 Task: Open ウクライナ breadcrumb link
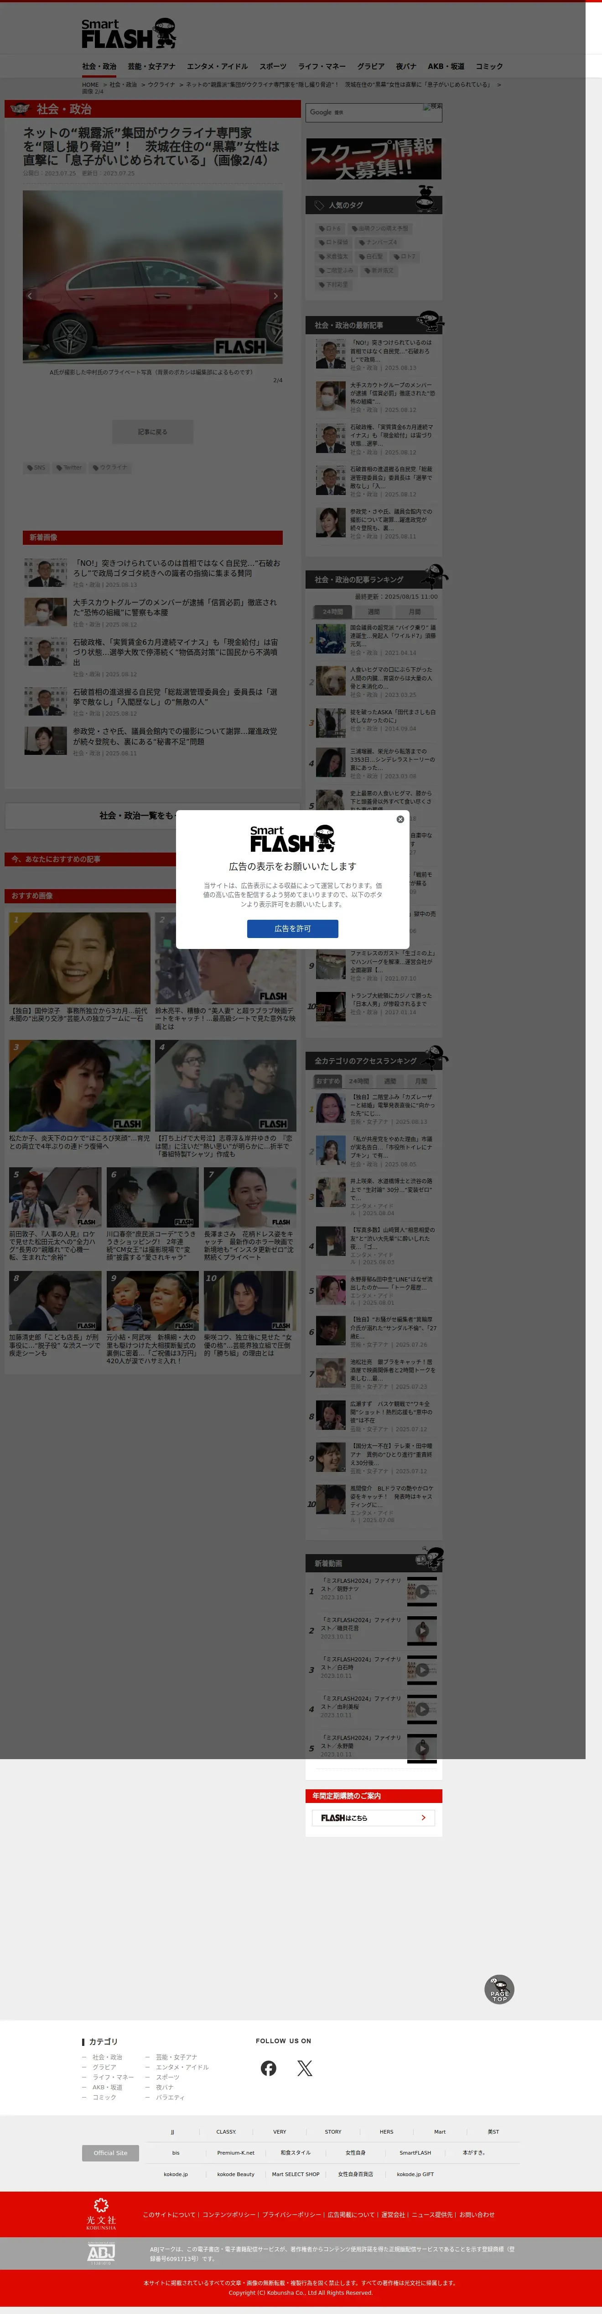[x=161, y=84]
